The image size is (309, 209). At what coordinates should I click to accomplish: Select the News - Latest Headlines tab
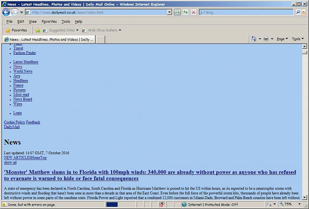pyautogui.click(x=49, y=39)
